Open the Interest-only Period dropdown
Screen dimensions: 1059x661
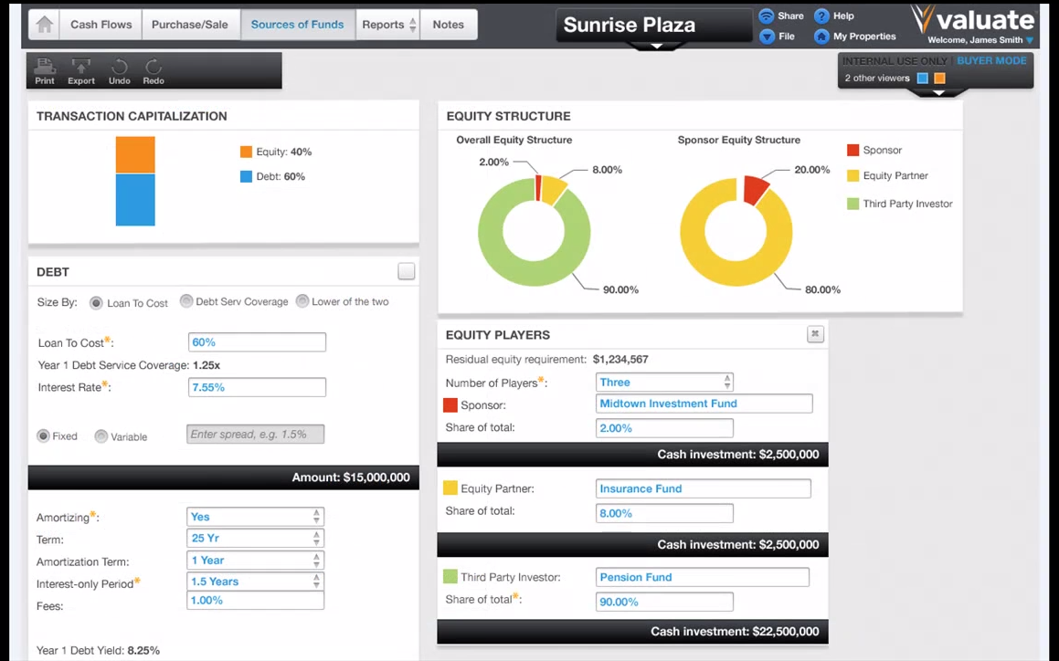(255, 582)
